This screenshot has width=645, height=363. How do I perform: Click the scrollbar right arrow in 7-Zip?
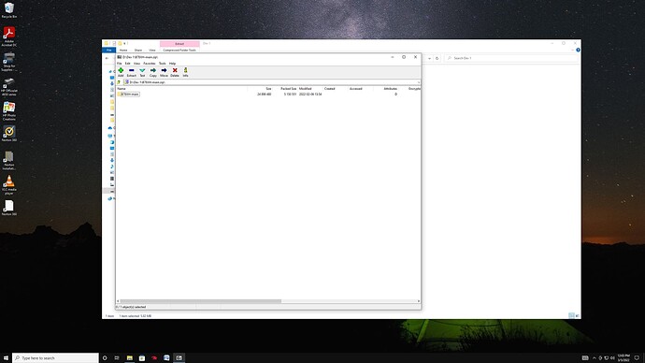(x=419, y=301)
